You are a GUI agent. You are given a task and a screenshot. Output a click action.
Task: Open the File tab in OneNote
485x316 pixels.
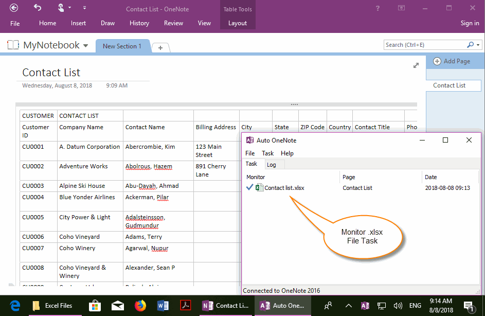[15, 24]
